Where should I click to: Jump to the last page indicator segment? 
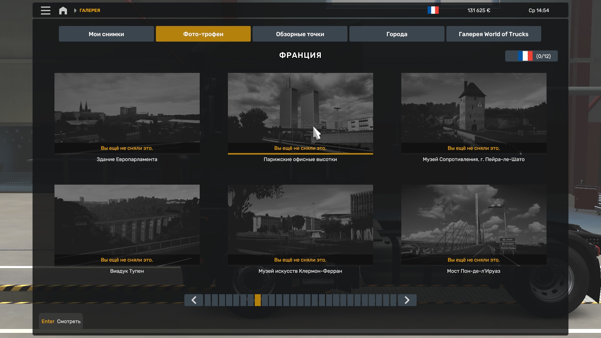[393, 300]
